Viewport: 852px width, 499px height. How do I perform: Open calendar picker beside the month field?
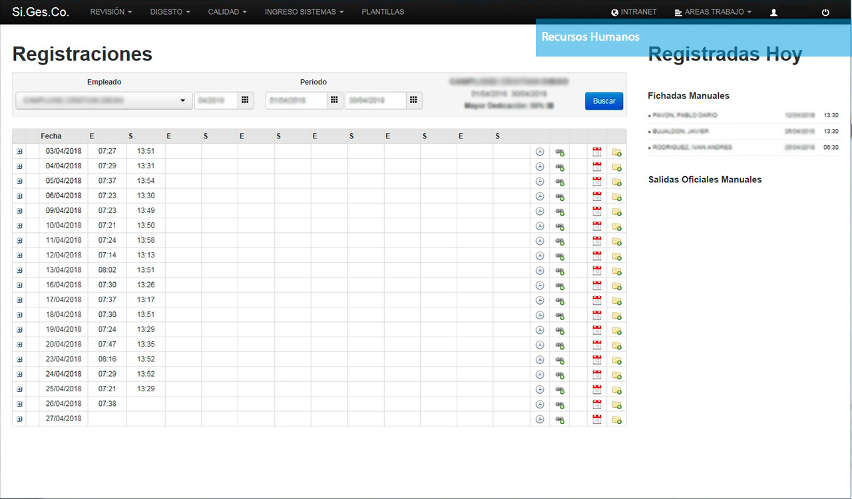245,100
